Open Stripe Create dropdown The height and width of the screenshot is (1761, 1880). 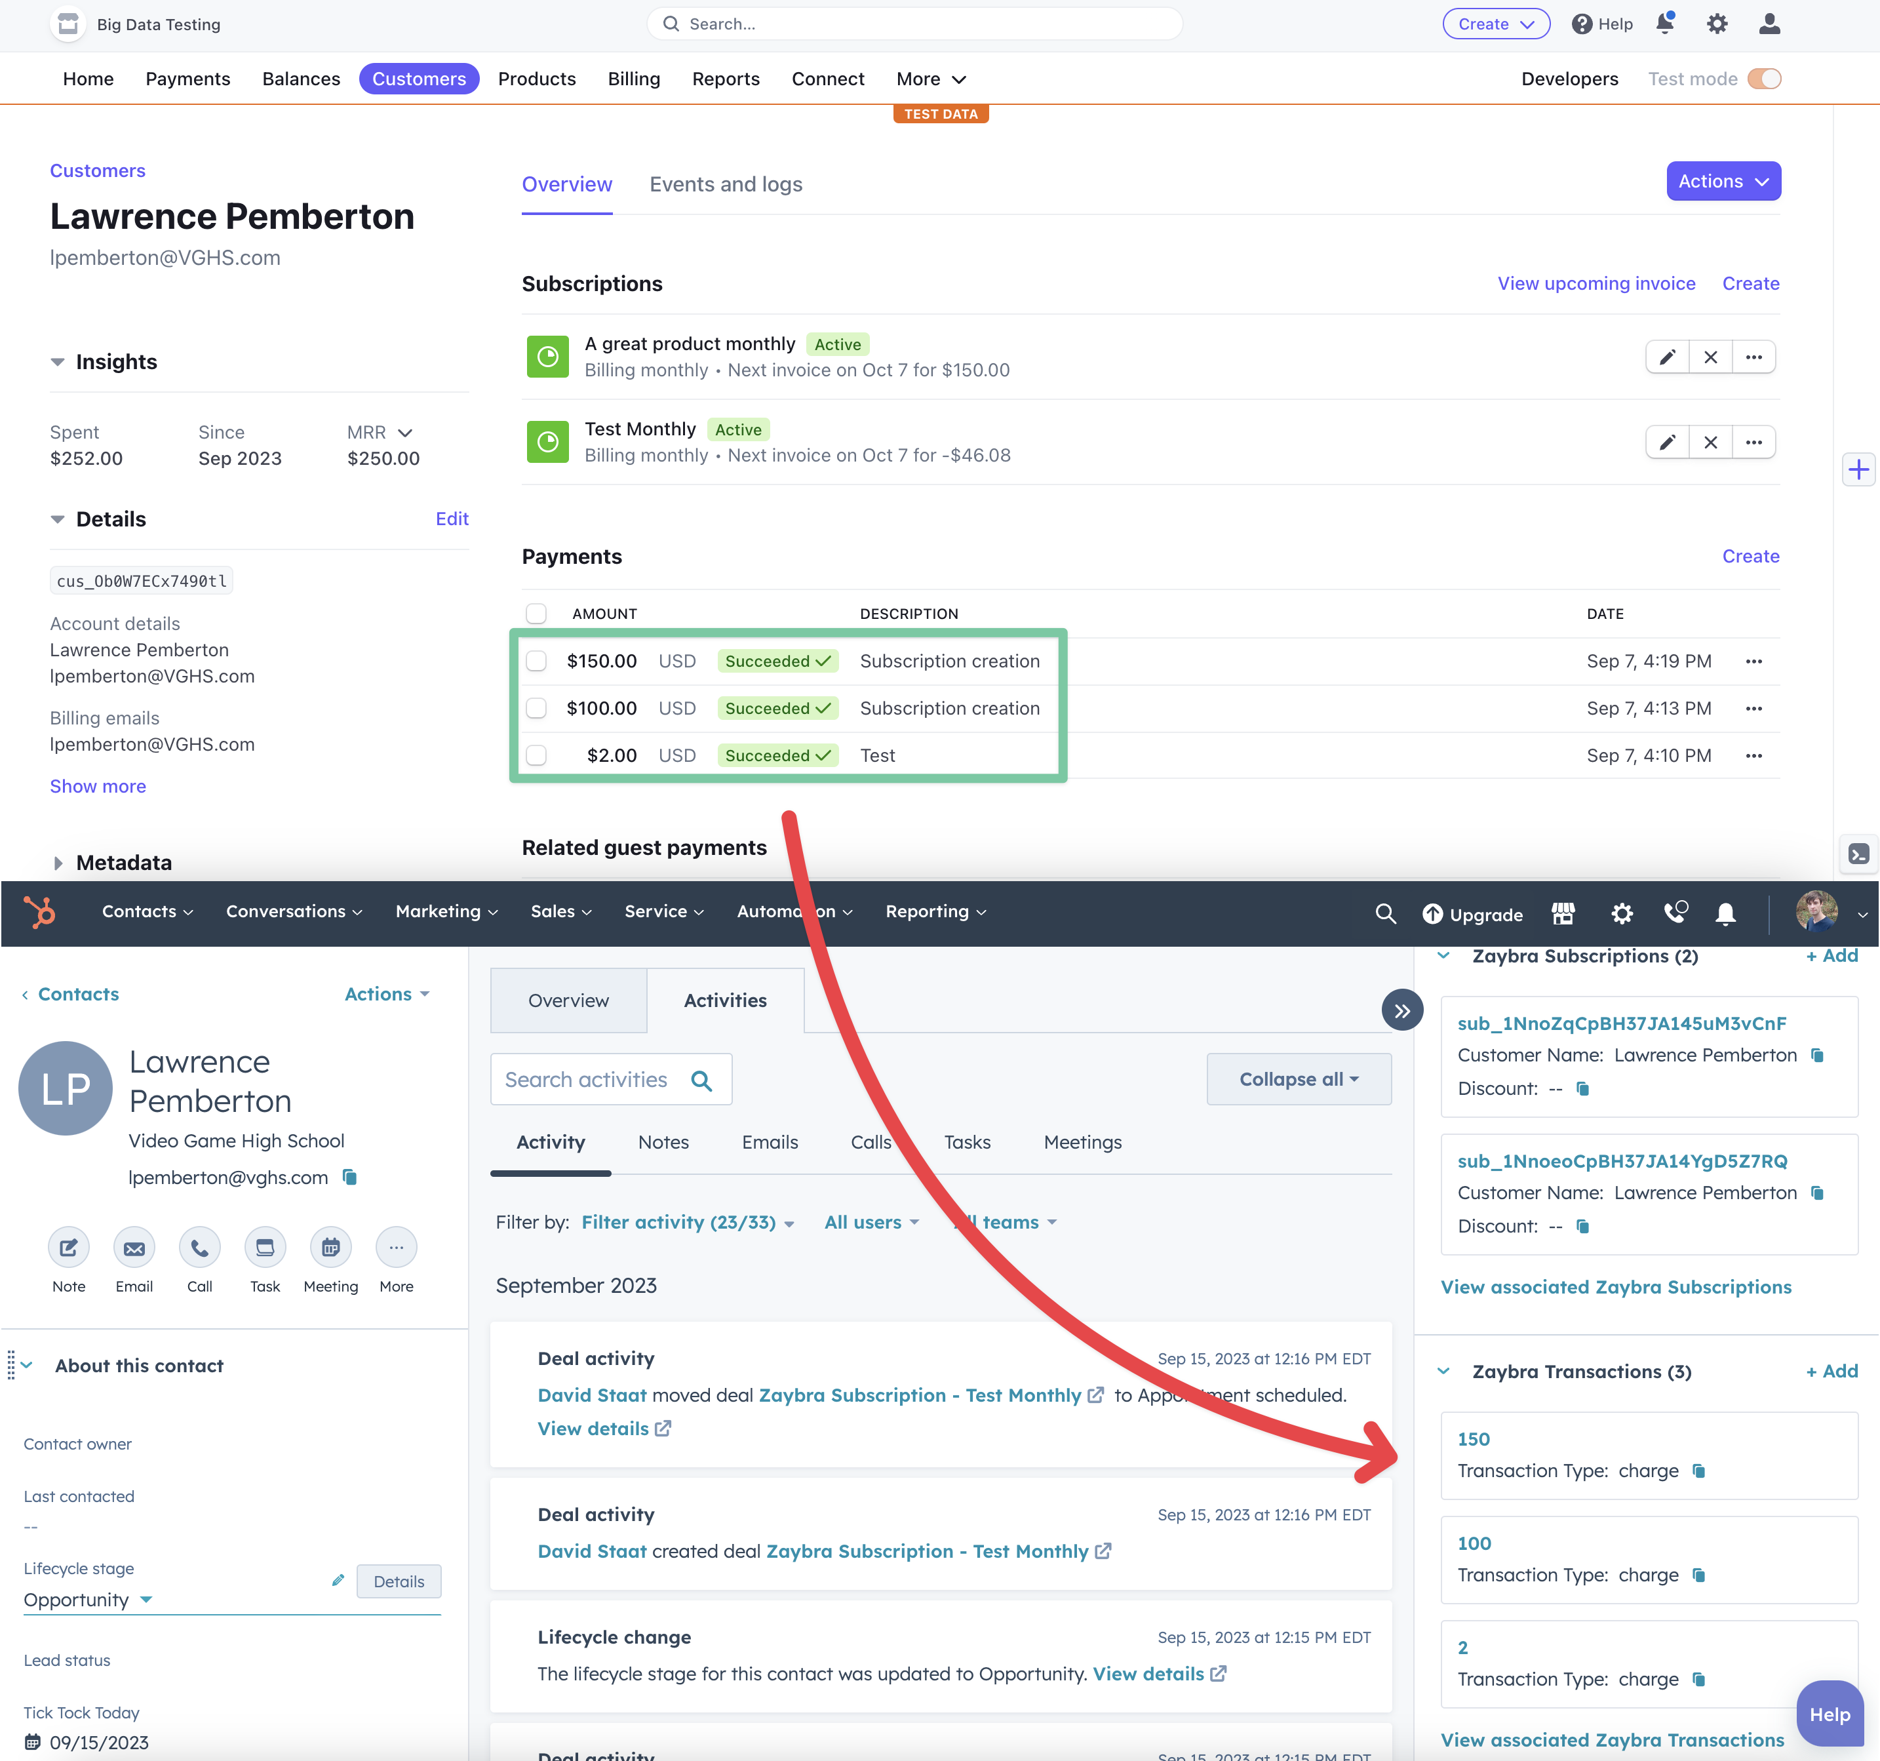(x=1496, y=24)
